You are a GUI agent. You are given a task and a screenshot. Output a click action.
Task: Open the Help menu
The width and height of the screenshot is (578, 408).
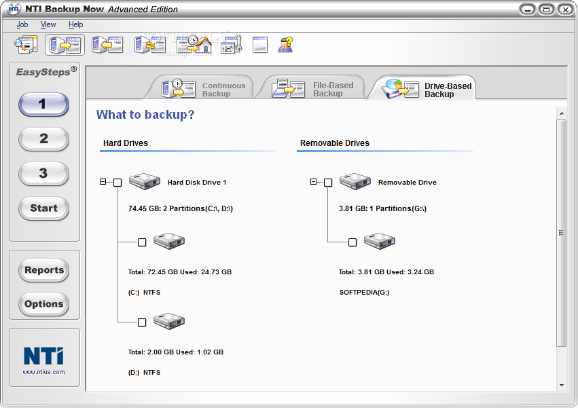coord(75,24)
